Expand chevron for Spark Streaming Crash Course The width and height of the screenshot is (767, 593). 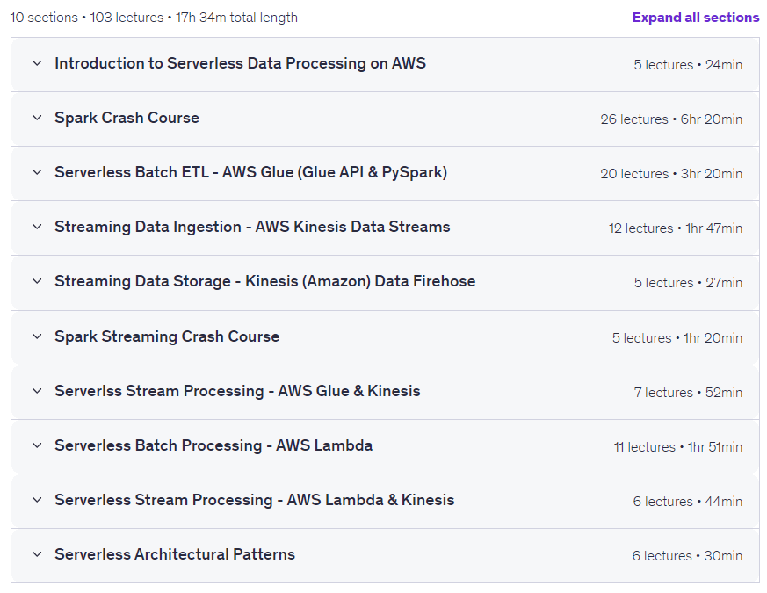[x=37, y=336]
